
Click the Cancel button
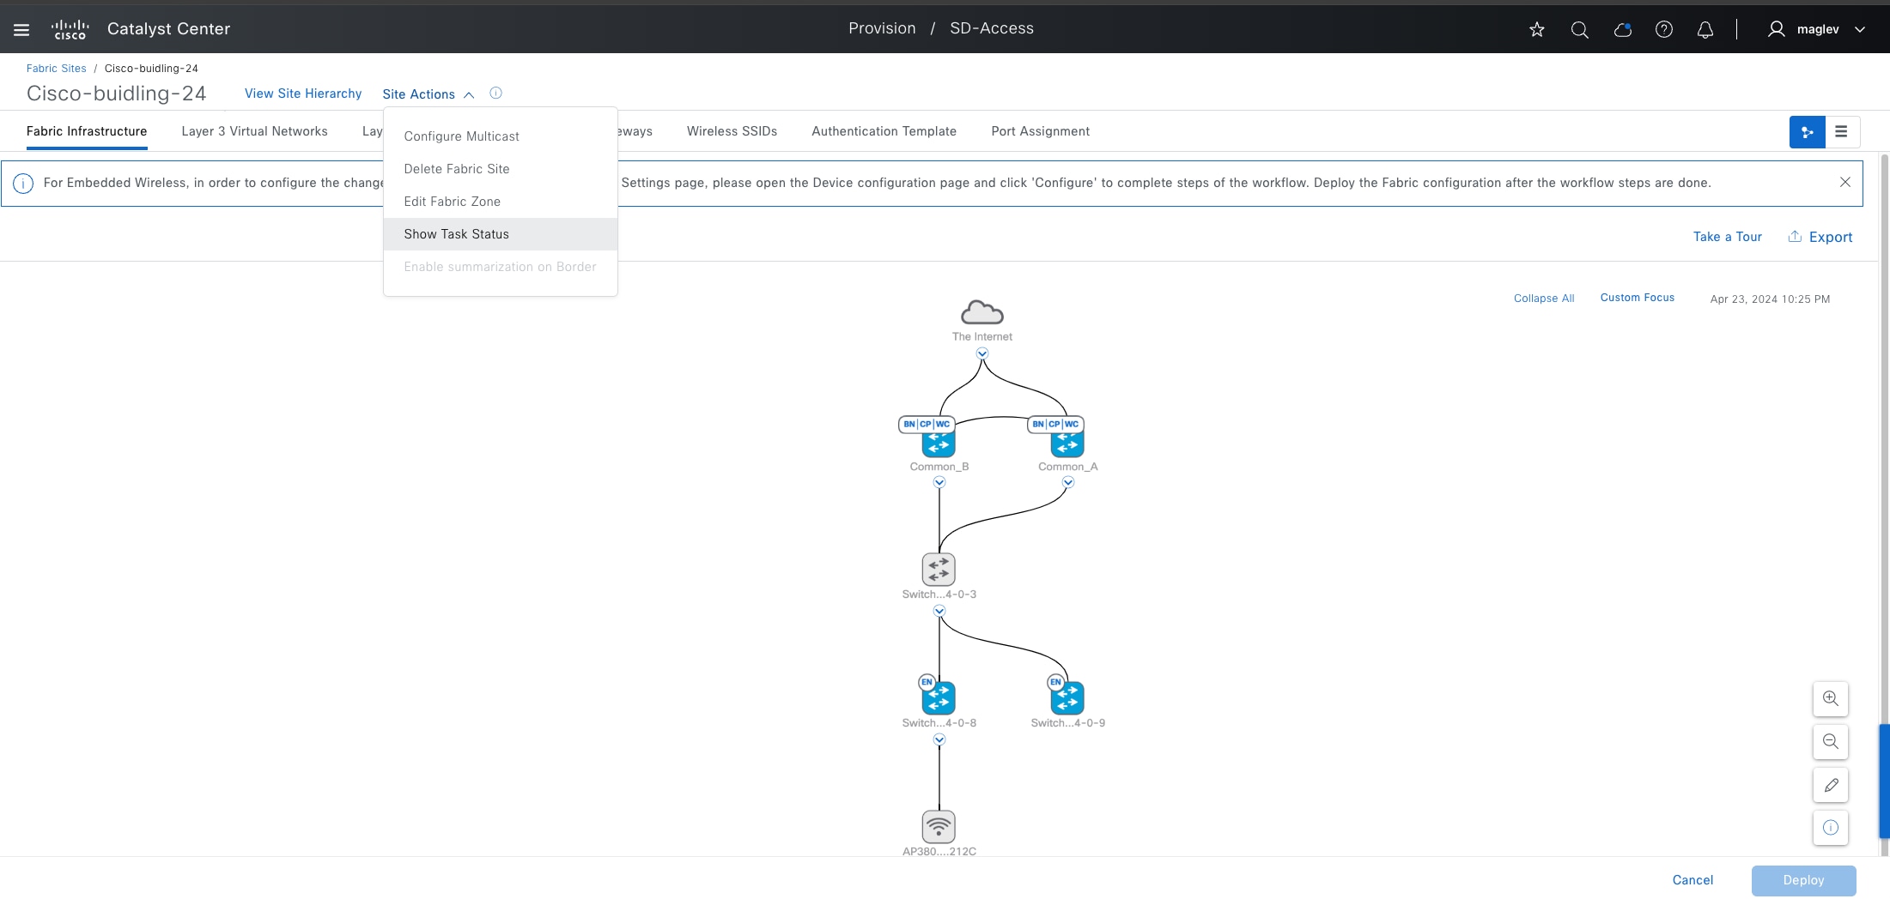coord(1692,880)
